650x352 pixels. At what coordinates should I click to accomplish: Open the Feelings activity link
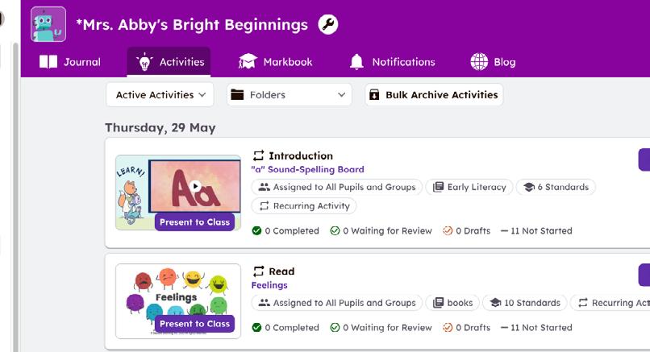[269, 285]
